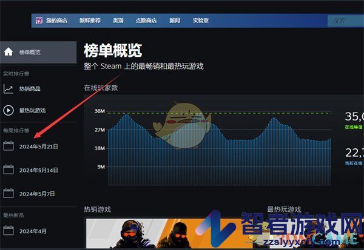
Task: Click the store avatar icon beside 您的商店
Action: click(39, 21)
